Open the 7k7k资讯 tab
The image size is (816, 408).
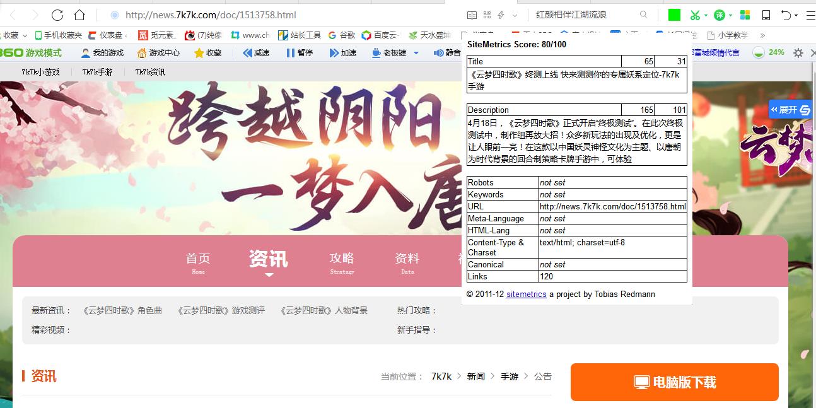150,72
